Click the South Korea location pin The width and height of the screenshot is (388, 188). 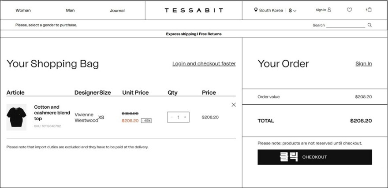point(256,10)
